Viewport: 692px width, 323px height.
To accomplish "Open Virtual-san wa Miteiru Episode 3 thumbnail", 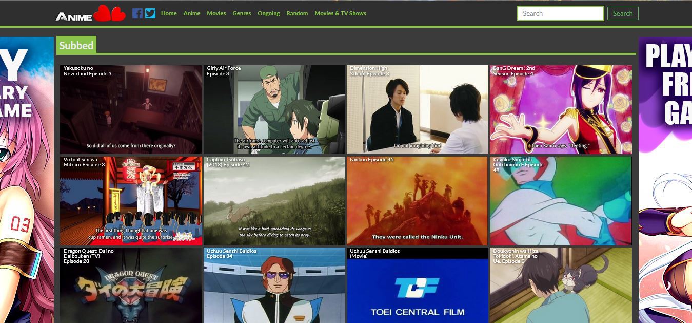I will tap(131, 201).
